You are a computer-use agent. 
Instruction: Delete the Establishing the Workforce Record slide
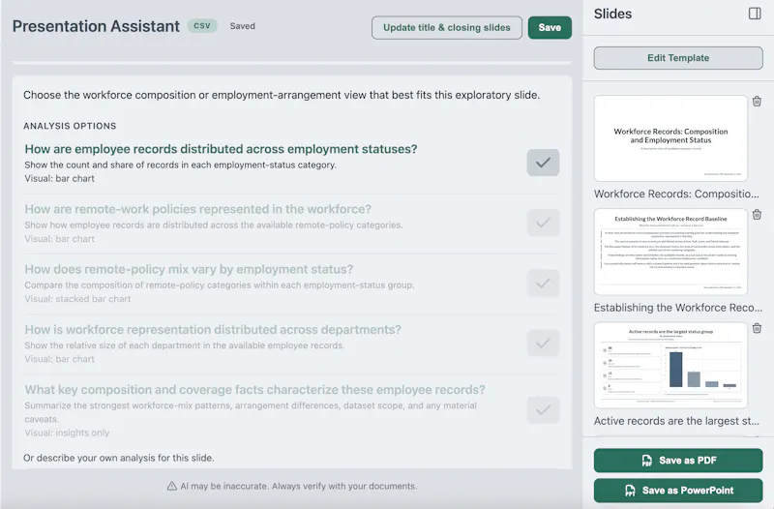757,215
